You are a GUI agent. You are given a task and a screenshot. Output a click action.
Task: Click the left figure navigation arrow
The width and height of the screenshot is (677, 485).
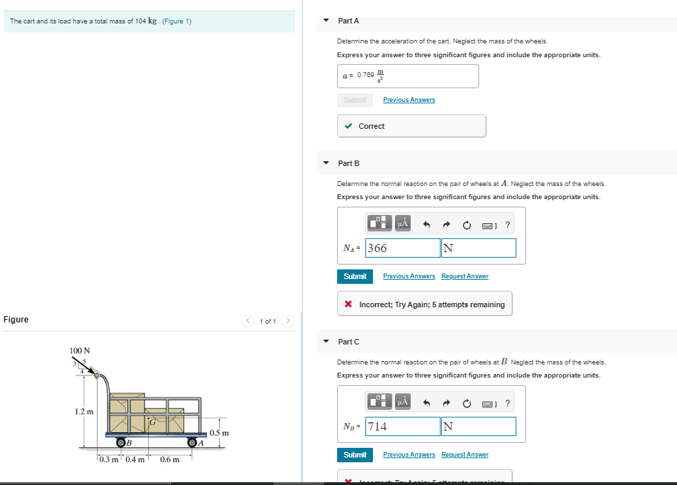(x=247, y=320)
